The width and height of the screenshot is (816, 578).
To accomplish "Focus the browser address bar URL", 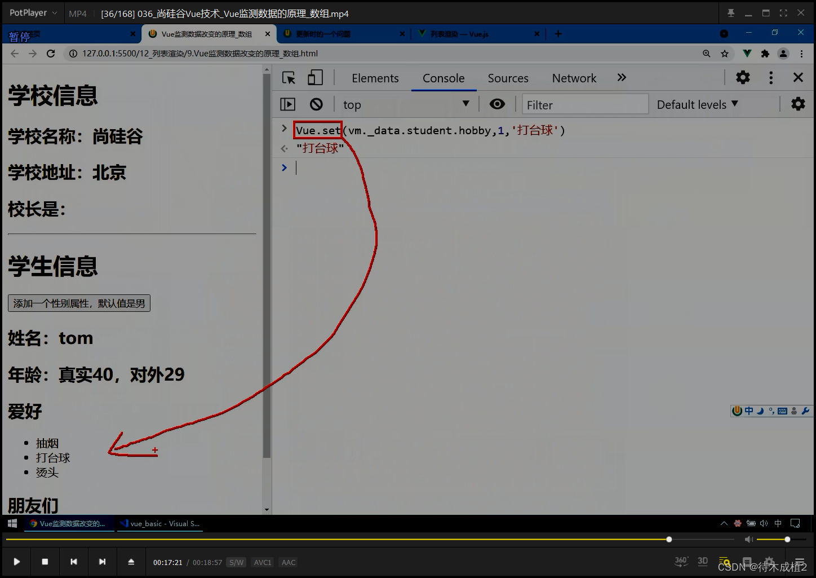I will (x=200, y=54).
